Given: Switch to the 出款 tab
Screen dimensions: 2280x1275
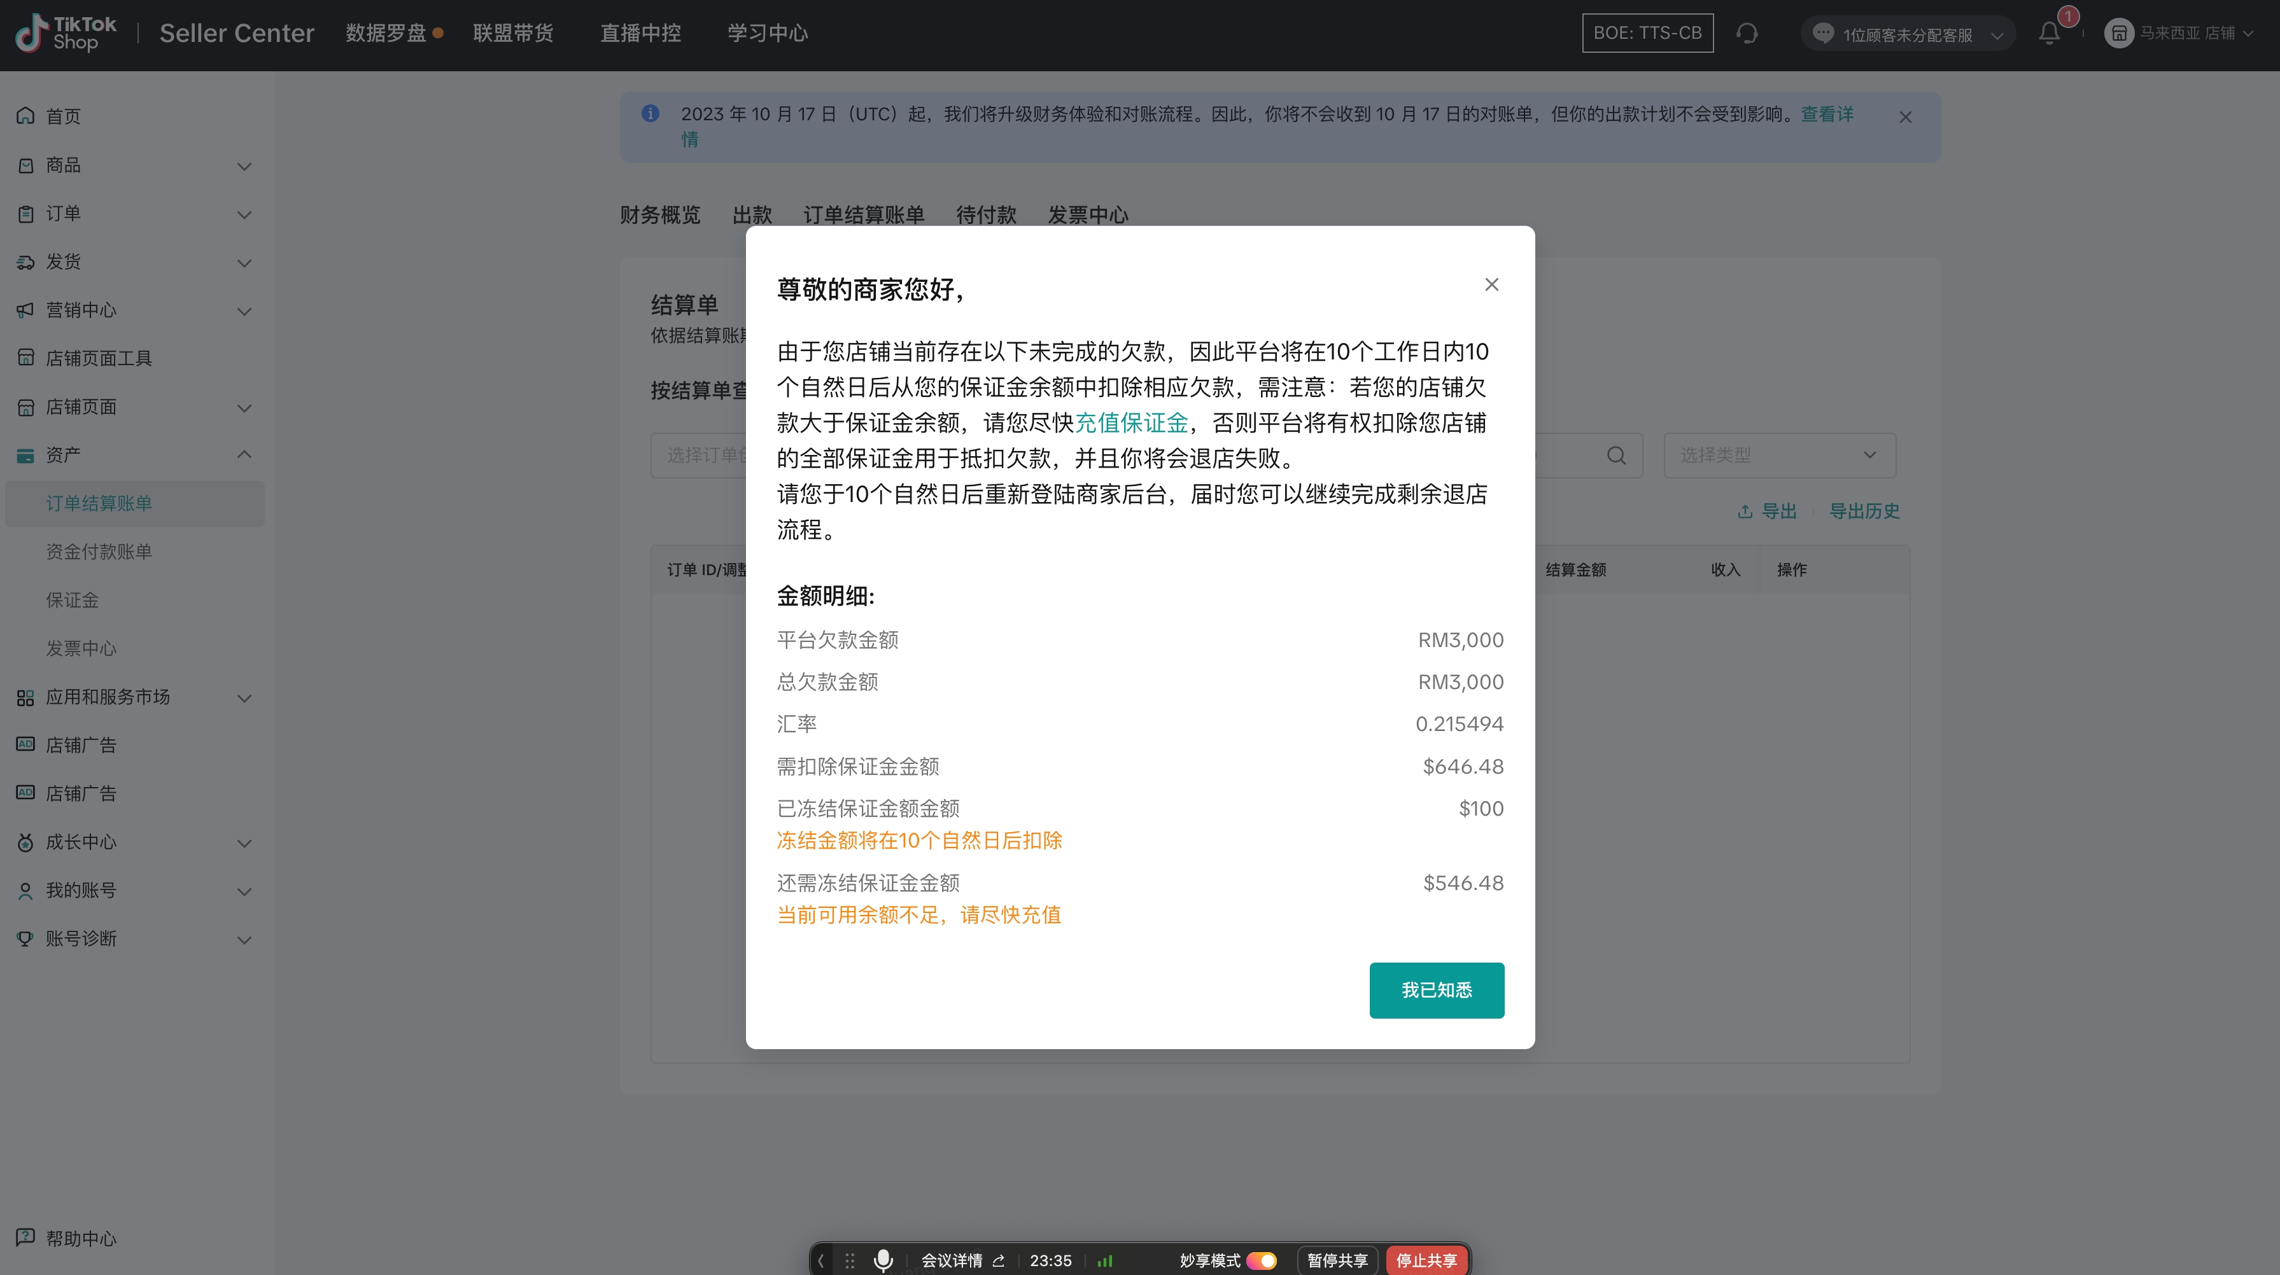Looking at the screenshot, I should [752, 215].
